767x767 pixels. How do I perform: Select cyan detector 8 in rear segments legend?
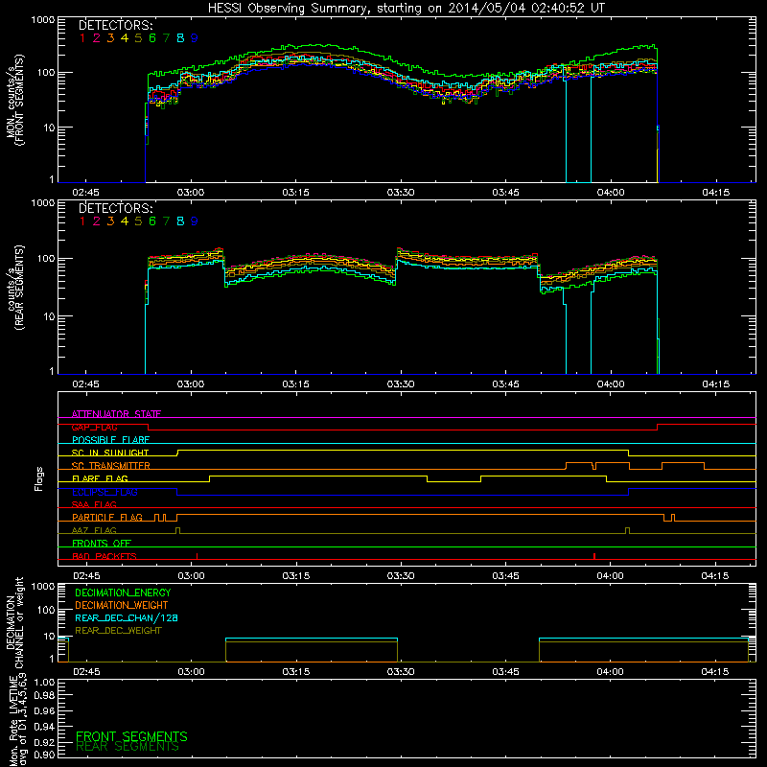pos(180,221)
